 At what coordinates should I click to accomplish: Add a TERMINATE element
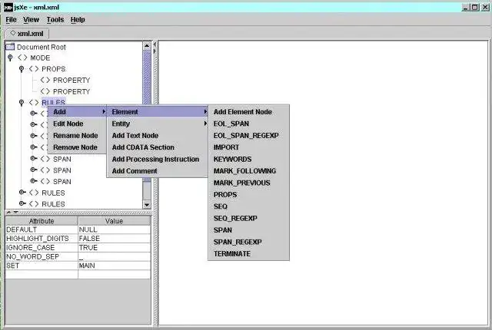point(248,254)
